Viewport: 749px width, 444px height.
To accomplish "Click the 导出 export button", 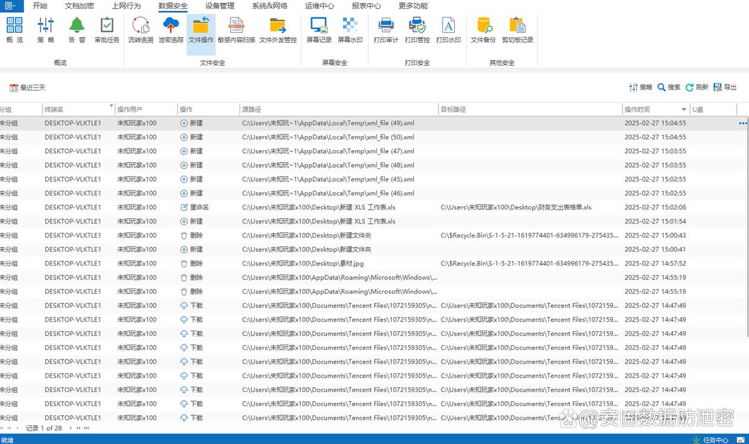I will click(725, 87).
